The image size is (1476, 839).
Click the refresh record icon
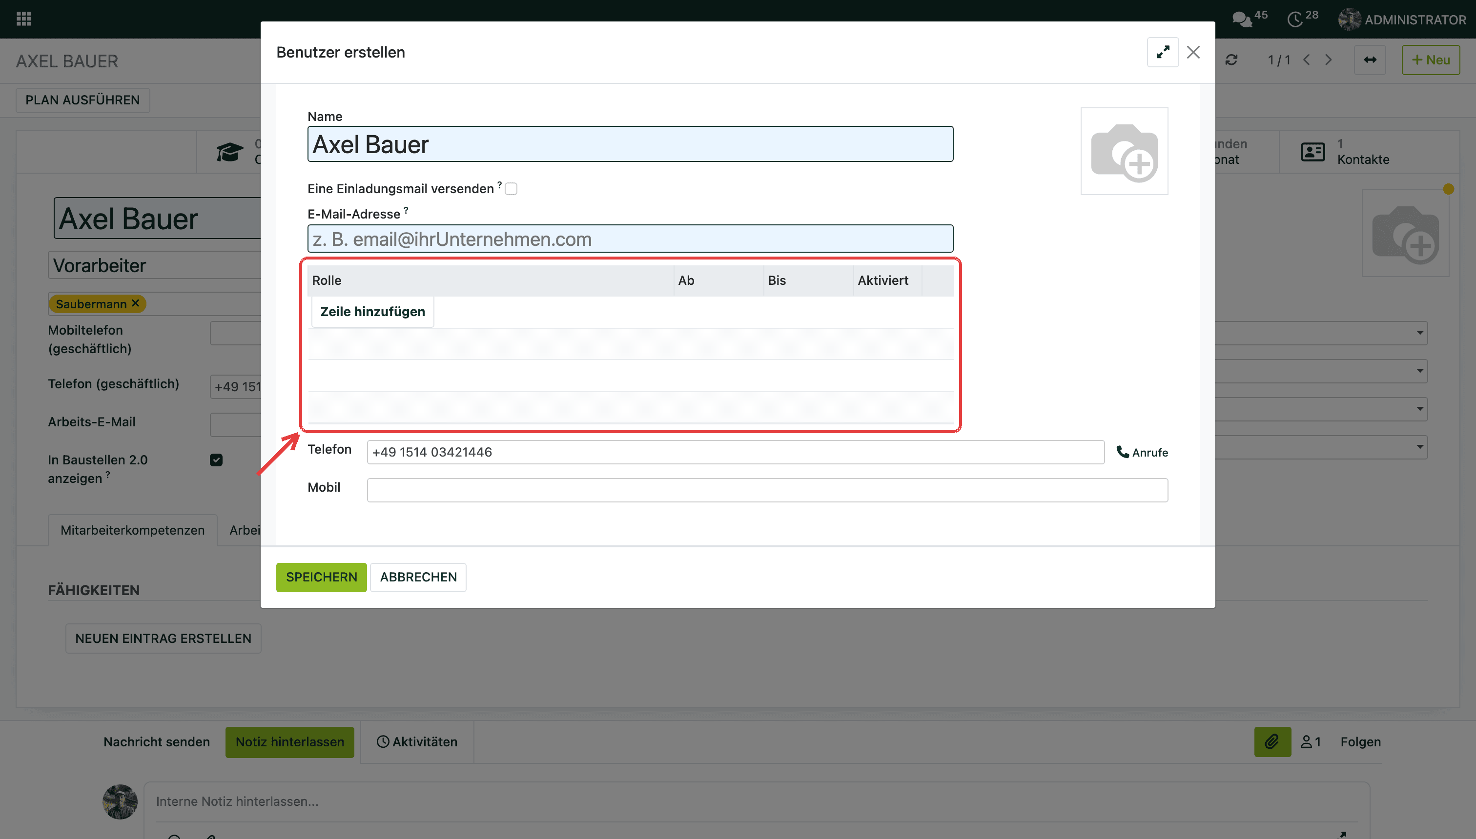(1231, 60)
